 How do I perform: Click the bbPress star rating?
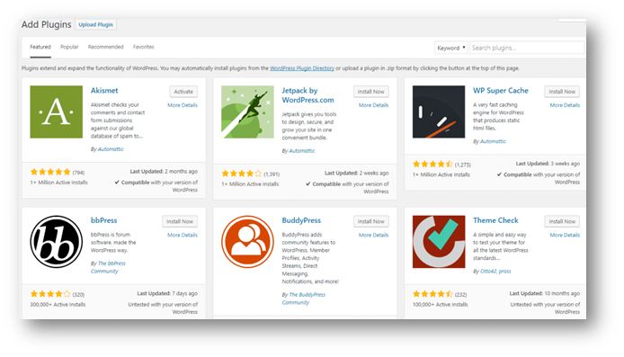[x=50, y=294]
